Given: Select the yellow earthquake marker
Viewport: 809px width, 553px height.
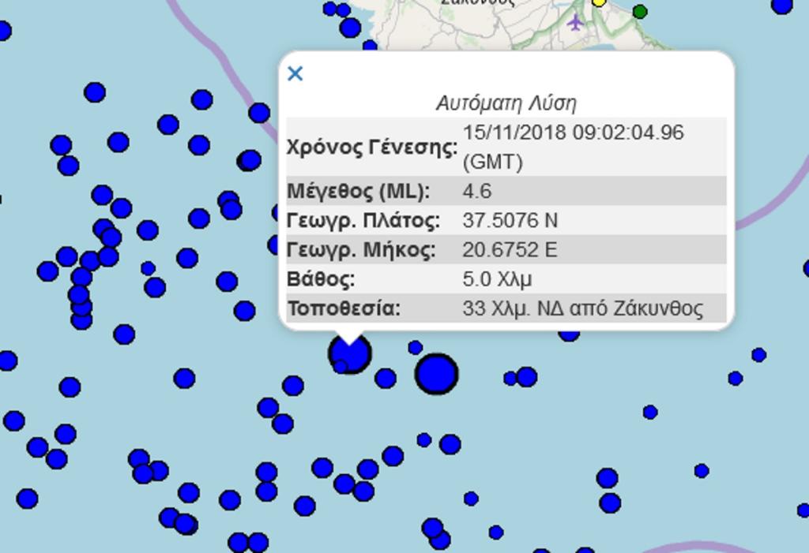Looking at the screenshot, I should pyautogui.click(x=599, y=2).
